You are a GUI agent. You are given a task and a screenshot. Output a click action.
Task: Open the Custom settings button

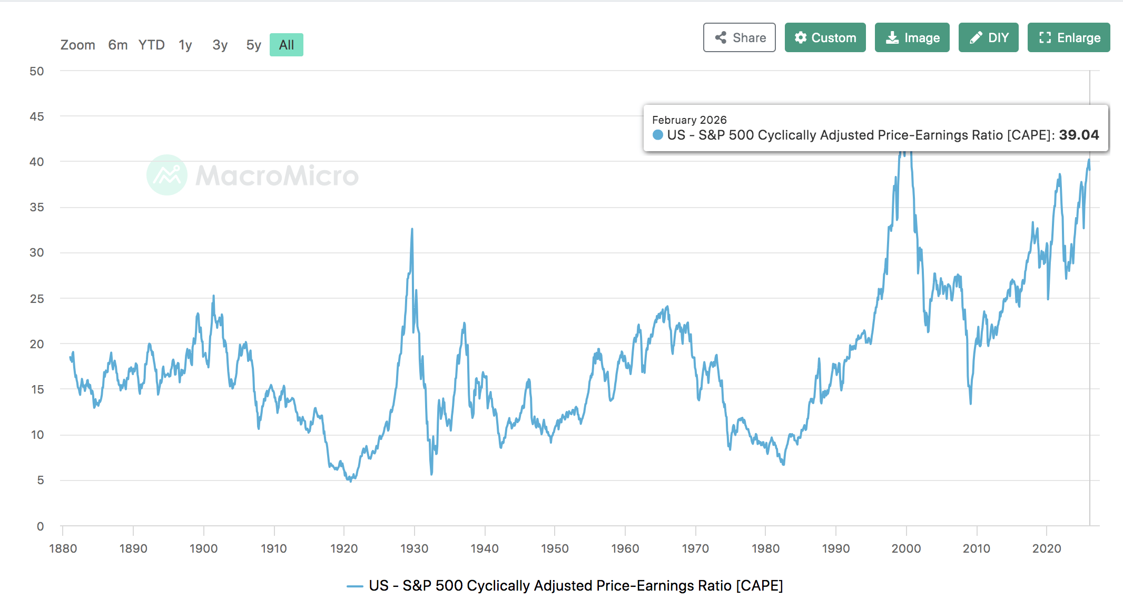[x=825, y=37]
